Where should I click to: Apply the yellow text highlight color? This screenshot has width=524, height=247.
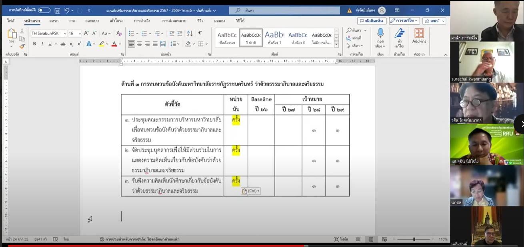102,44
